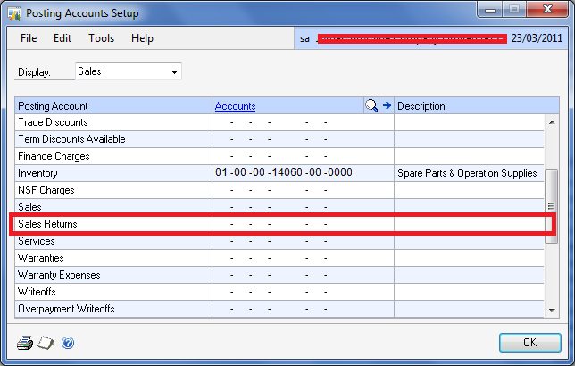Select the Trade Discounts row
This screenshot has width=575, height=366.
(279, 122)
